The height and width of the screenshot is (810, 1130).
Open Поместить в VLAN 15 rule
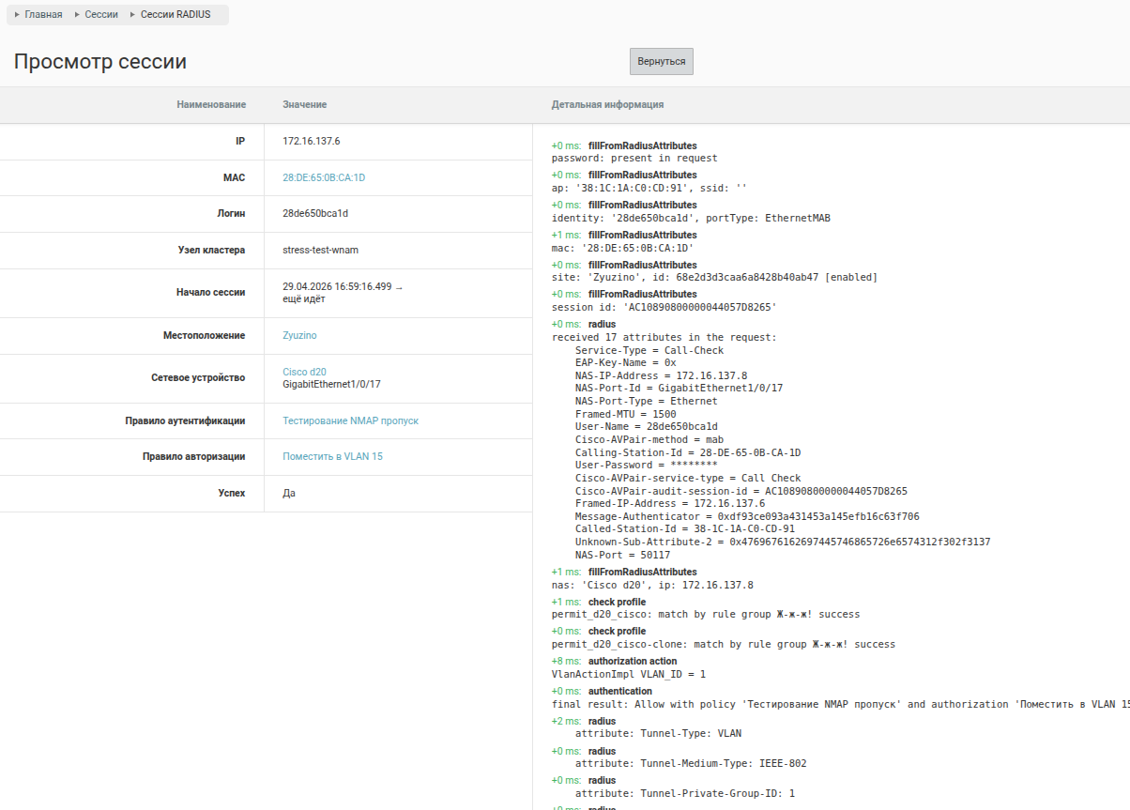click(x=333, y=456)
